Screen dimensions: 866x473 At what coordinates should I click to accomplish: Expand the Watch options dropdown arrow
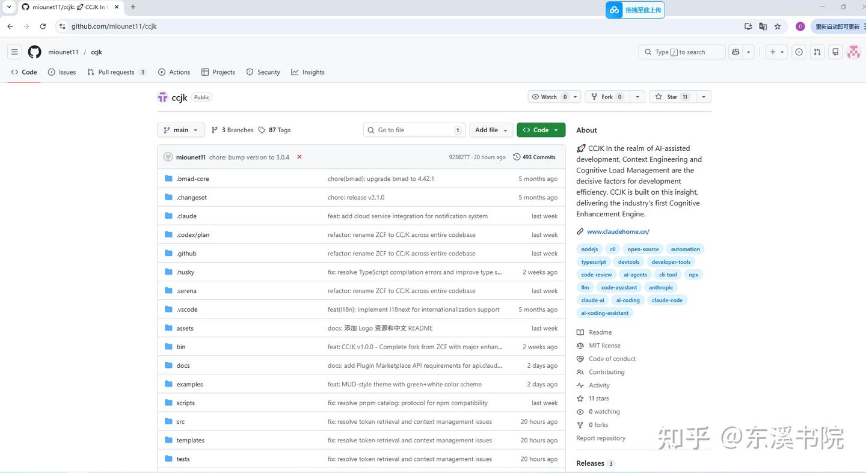pos(576,97)
